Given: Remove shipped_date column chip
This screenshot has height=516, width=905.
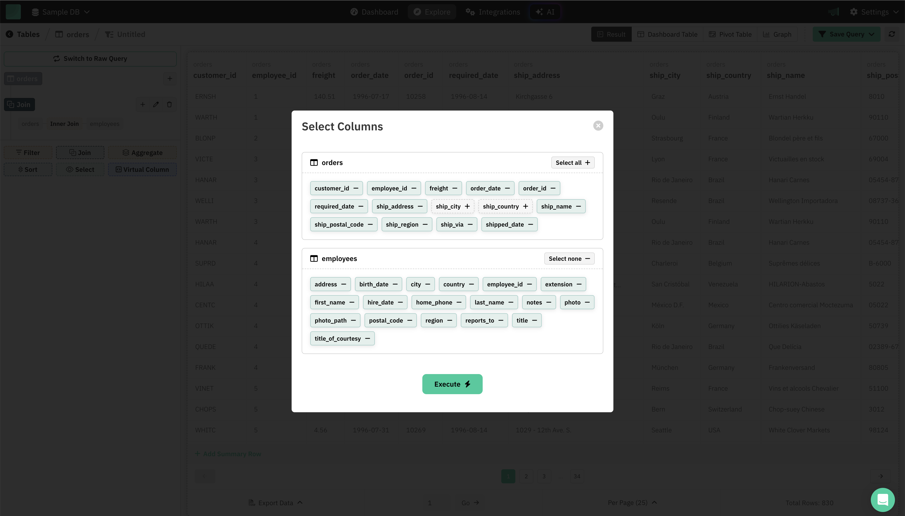Looking at the screenshot, I should point(509,224).
